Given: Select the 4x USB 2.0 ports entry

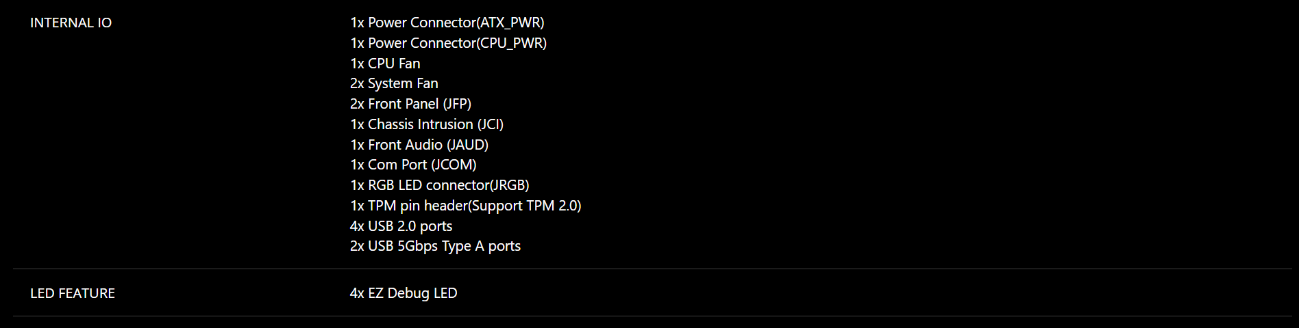Looking at the screenshot, I should pos(401,226).
